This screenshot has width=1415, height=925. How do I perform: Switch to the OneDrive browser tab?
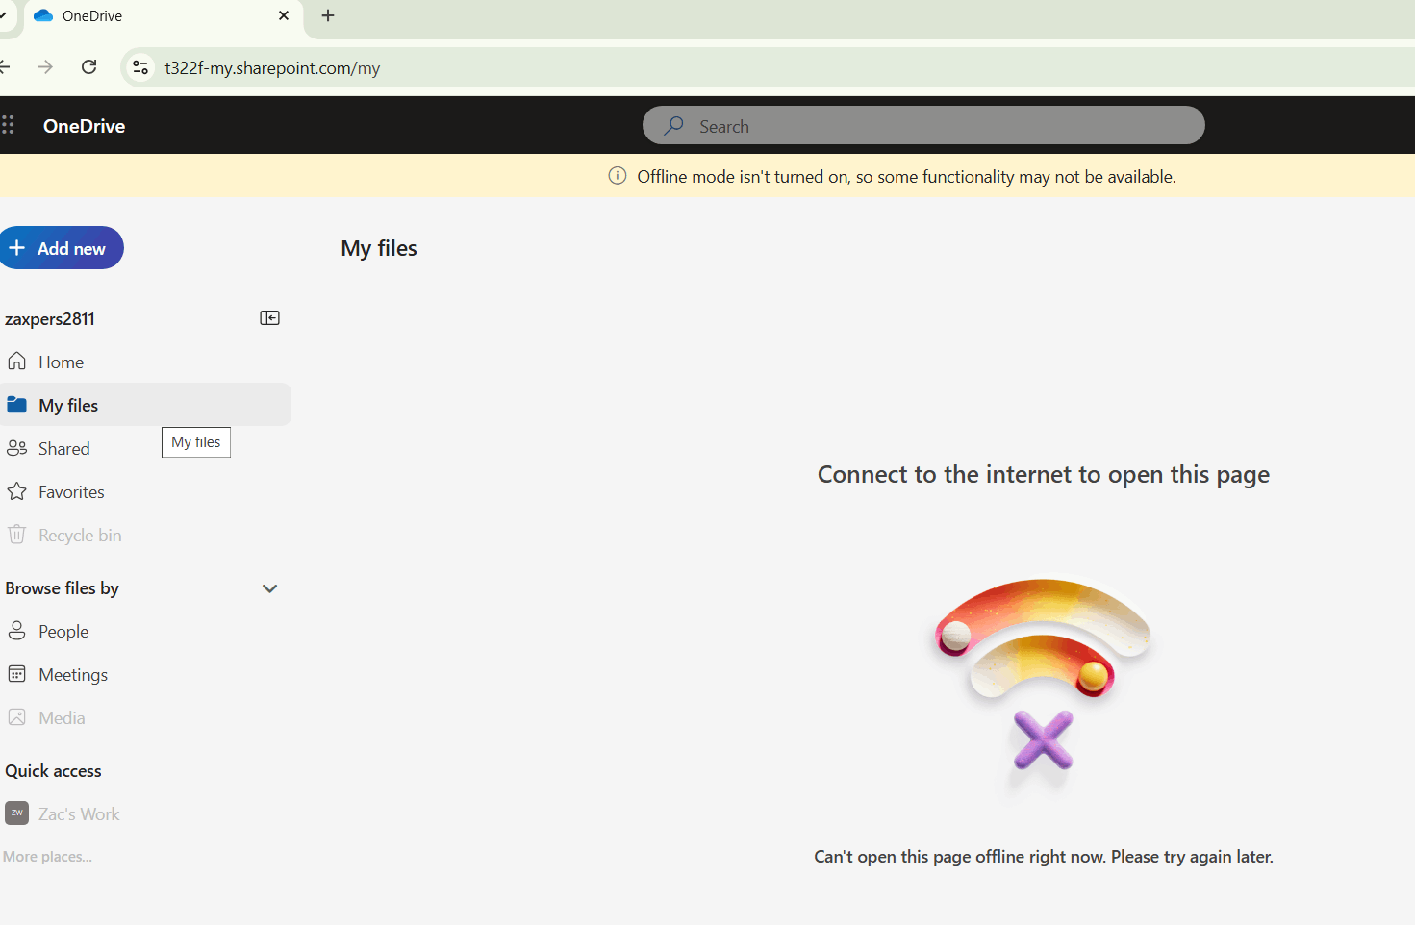click(x=154, y=15)
